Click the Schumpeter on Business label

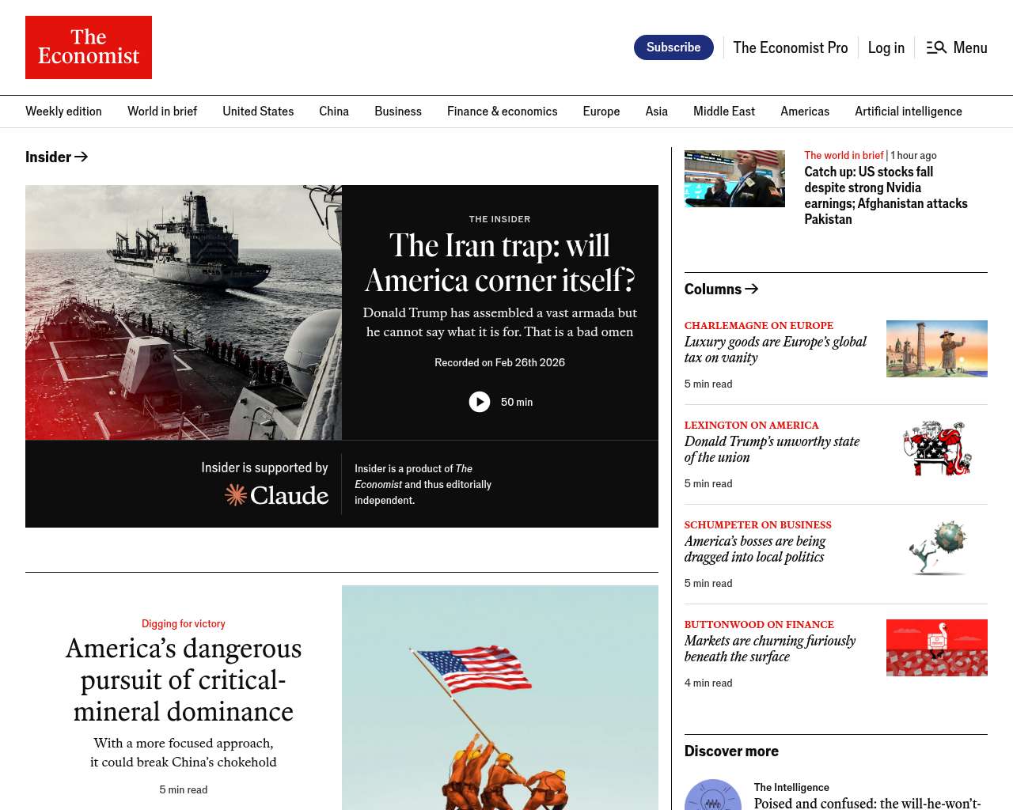pos(758,525)
